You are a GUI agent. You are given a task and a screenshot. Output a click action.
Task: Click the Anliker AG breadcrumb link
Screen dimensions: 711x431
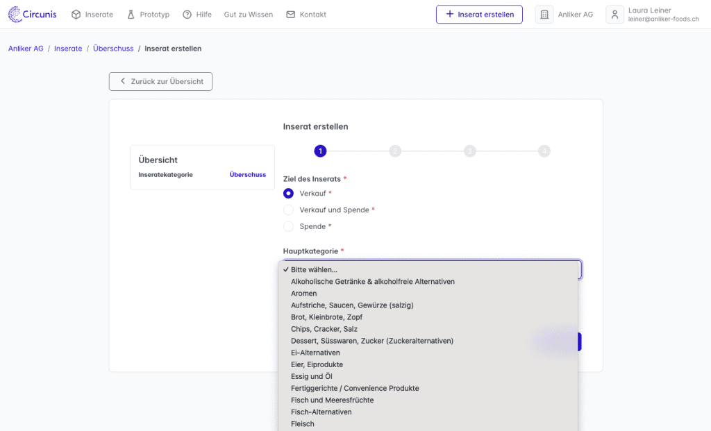point(26,49)
